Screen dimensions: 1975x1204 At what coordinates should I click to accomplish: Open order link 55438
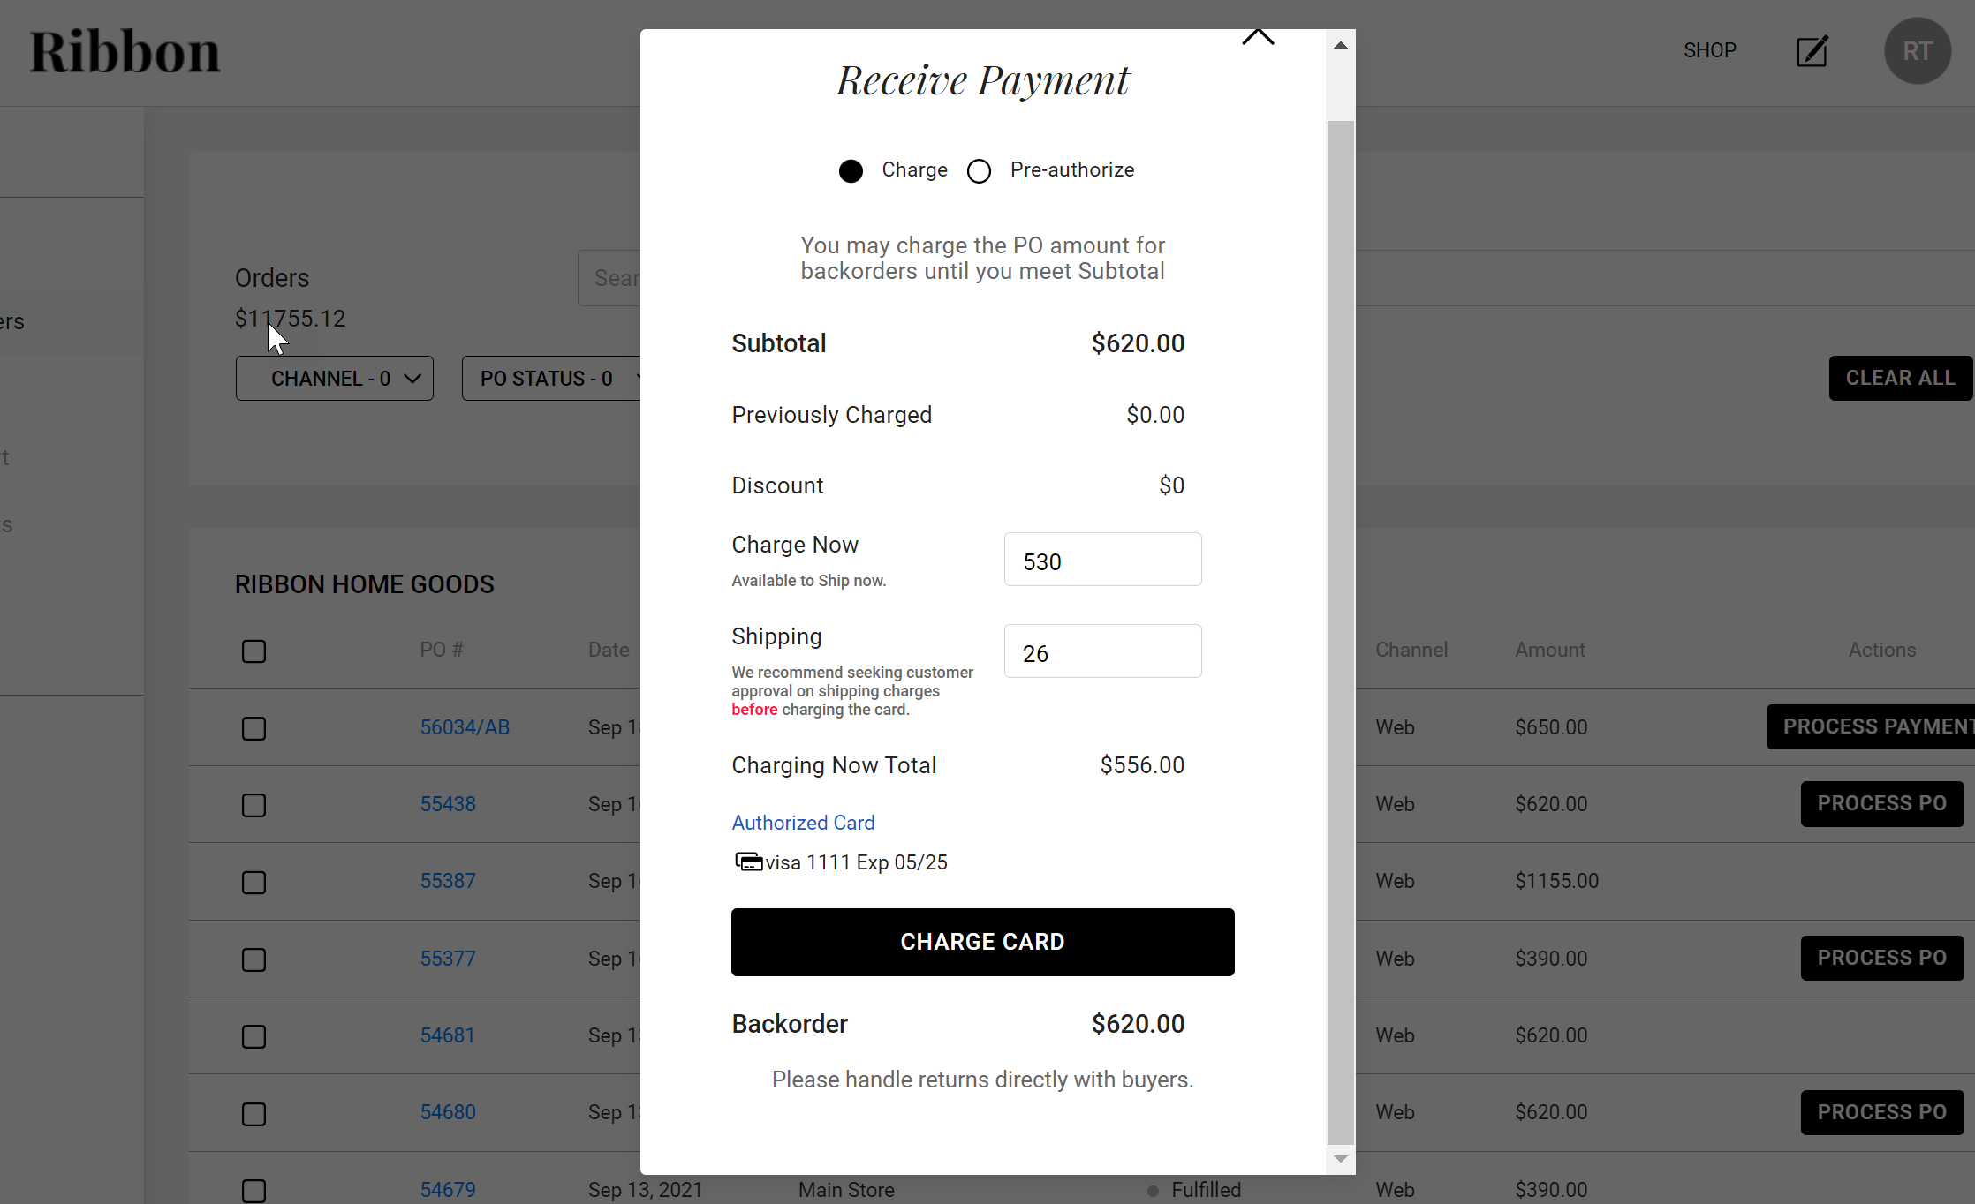(448, 804)
